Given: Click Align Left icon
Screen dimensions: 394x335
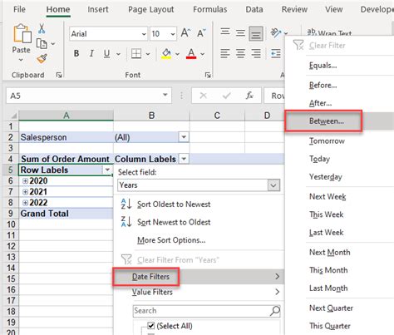Looking at the screenshot, I should (x=225, y=53).
